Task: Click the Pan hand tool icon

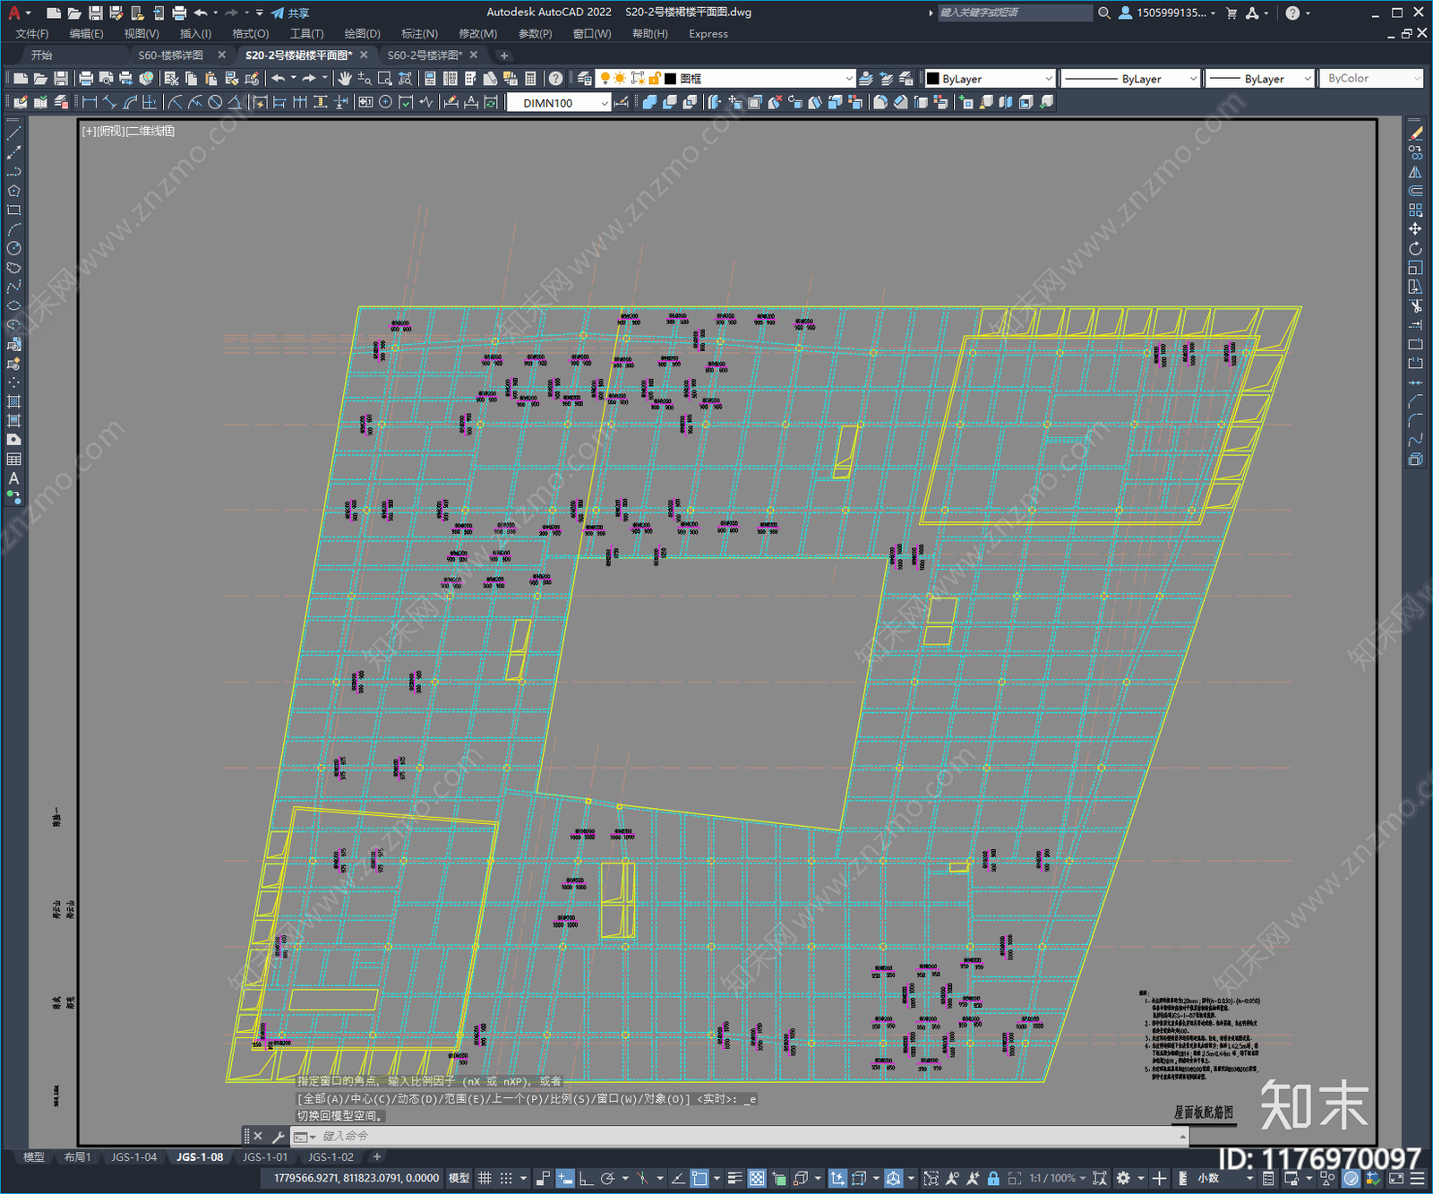Action: point(344,79)
